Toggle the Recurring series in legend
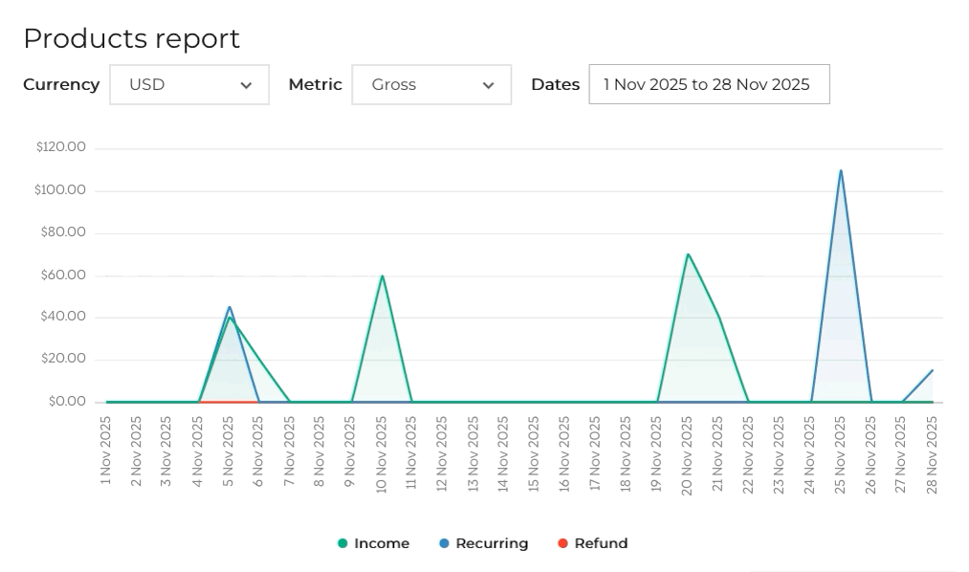This screenshot has width=969, height=572. (491, 543)
